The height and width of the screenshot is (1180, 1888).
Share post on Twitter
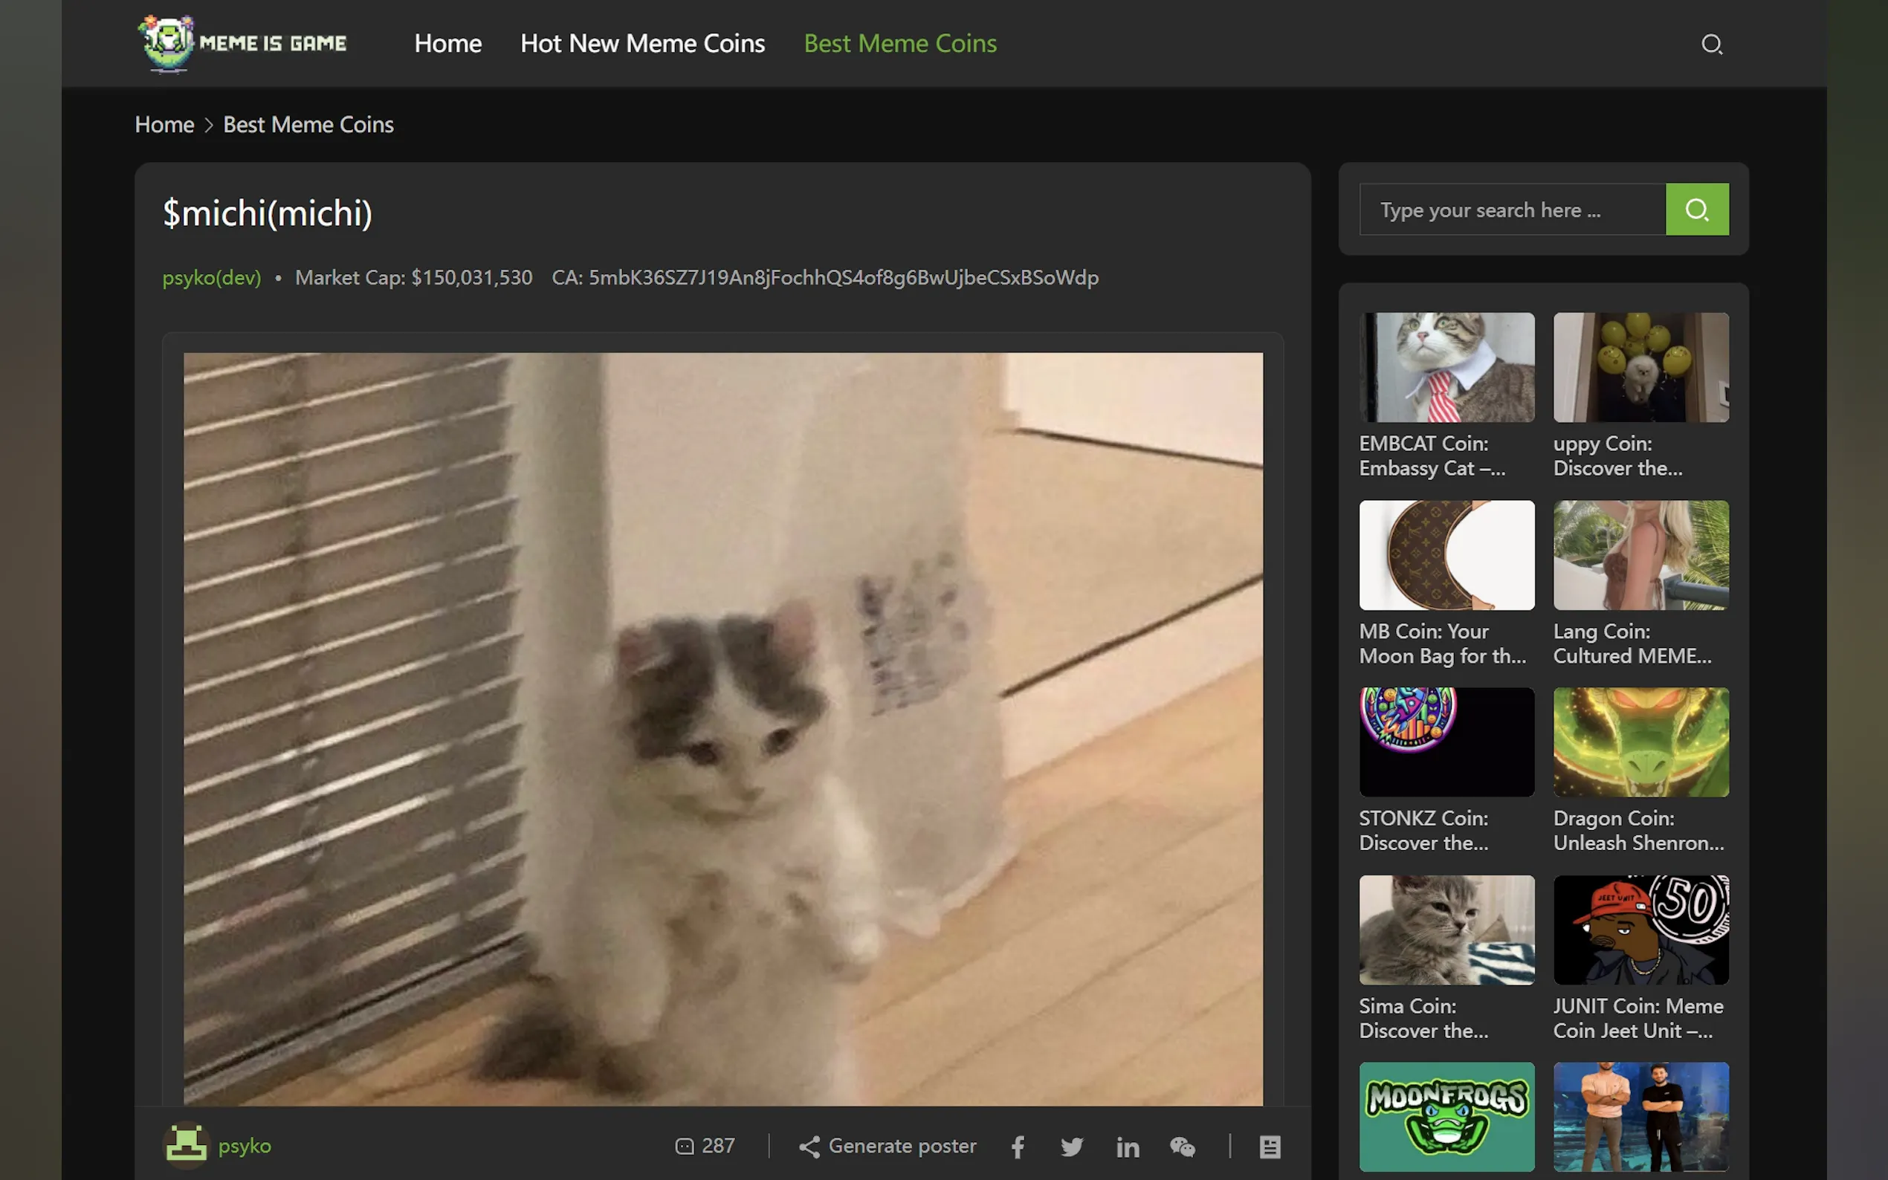pyautogui.click(x=1072, y=1147)
